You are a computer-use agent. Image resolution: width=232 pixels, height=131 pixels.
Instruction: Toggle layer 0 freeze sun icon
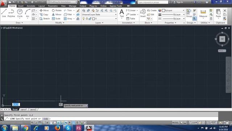pyautogui.click(x=87, y=19)
